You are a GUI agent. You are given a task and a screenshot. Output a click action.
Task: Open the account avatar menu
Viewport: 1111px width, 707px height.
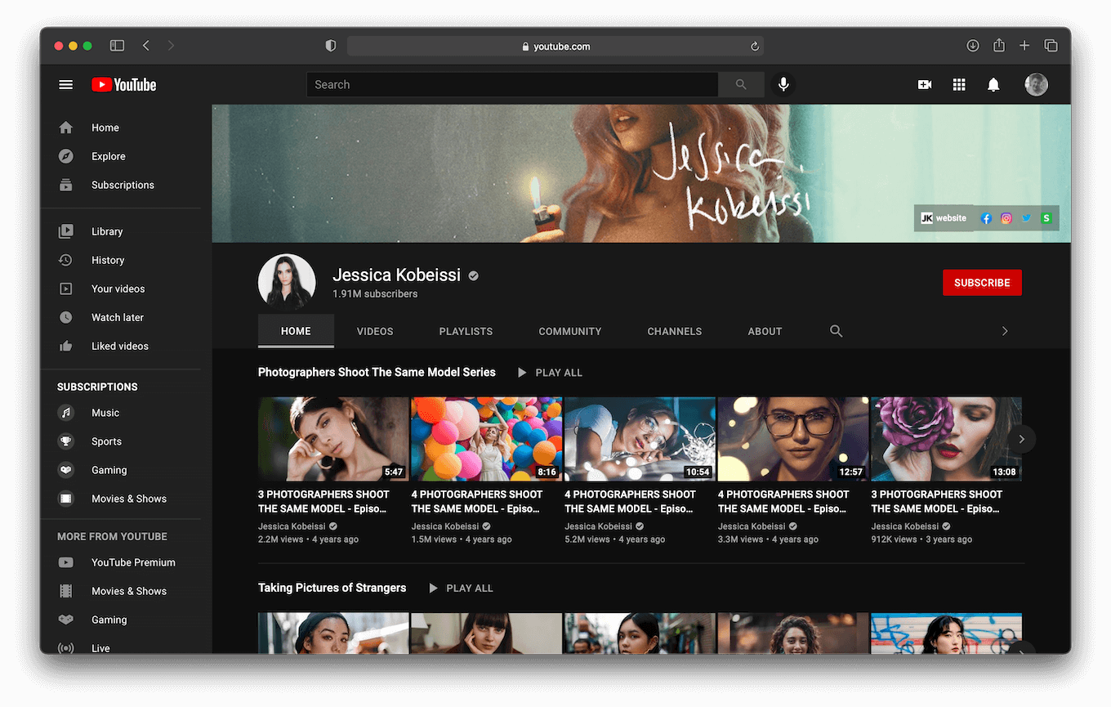(x=1037, y=85)
